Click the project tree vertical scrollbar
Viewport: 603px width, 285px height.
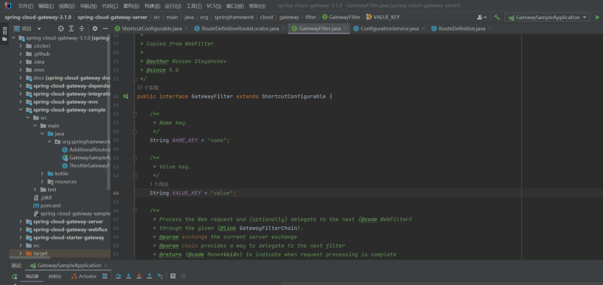tap(109, 111)
